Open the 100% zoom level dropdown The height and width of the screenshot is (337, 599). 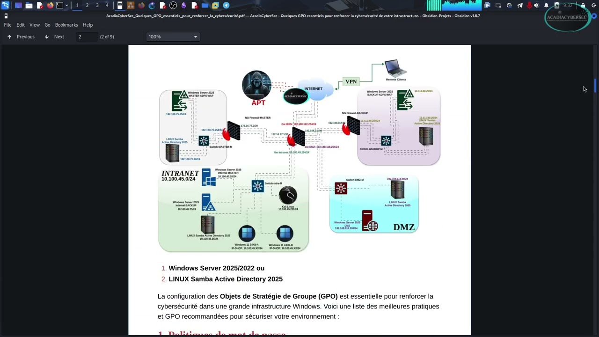[x=173, y=37]
